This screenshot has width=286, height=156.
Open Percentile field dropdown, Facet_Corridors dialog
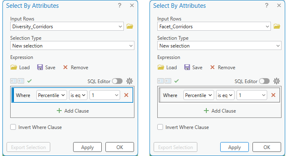(199, 95)
